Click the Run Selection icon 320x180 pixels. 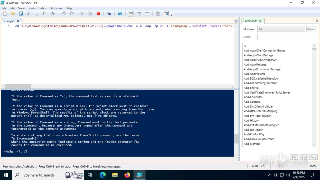click(90, 13)
